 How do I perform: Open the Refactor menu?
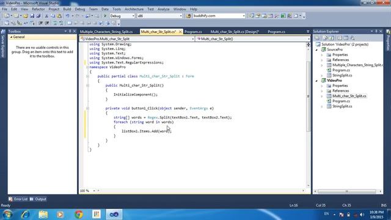38,9
